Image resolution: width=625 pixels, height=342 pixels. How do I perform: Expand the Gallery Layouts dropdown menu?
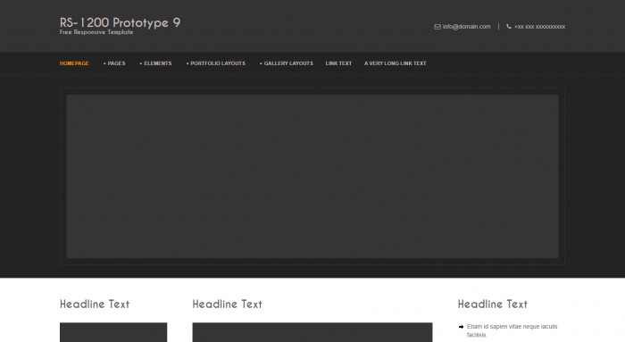pos(287,63)
